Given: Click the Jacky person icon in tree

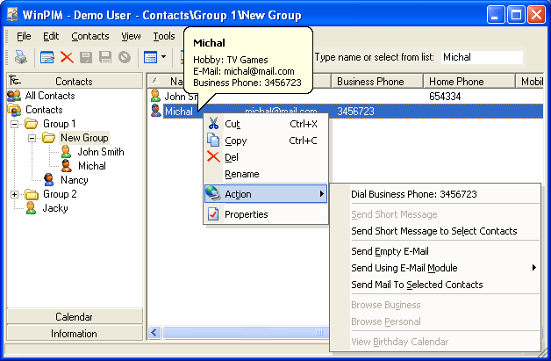Looking at the screenshot, I should 31,208.
